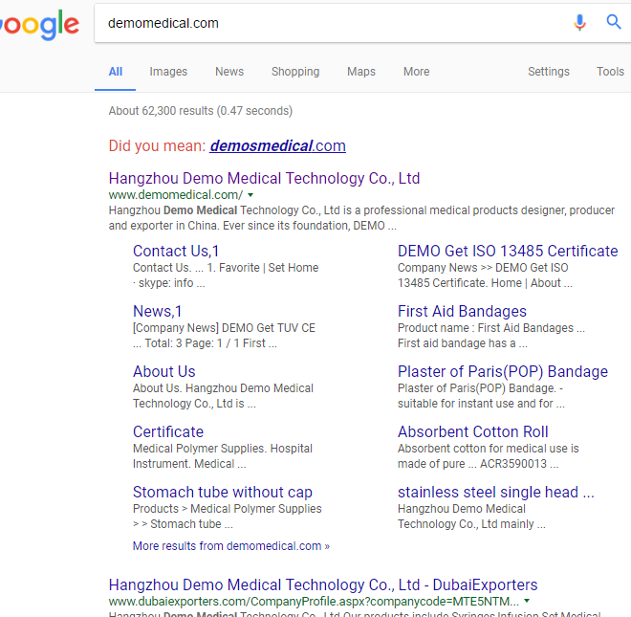This screenshot has width=631, height=617.
Task: Open the DubaiExporters Hangzhou Demo Medical result
Action: tap(323, 584)
